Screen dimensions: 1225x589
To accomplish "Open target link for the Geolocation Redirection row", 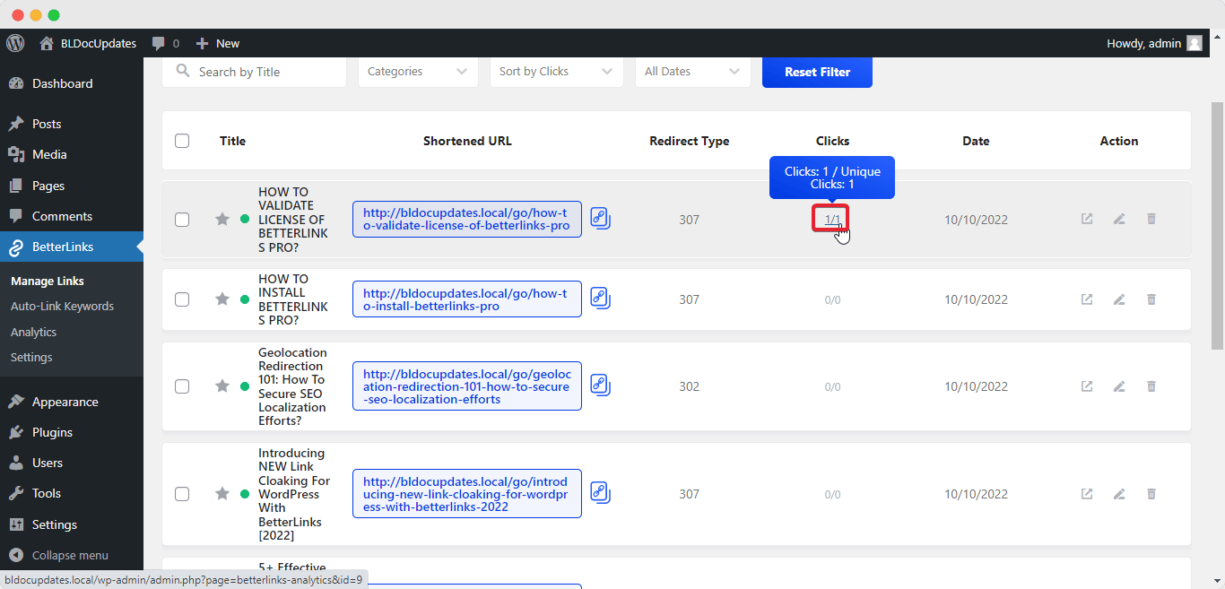I will coord(1087,386).
